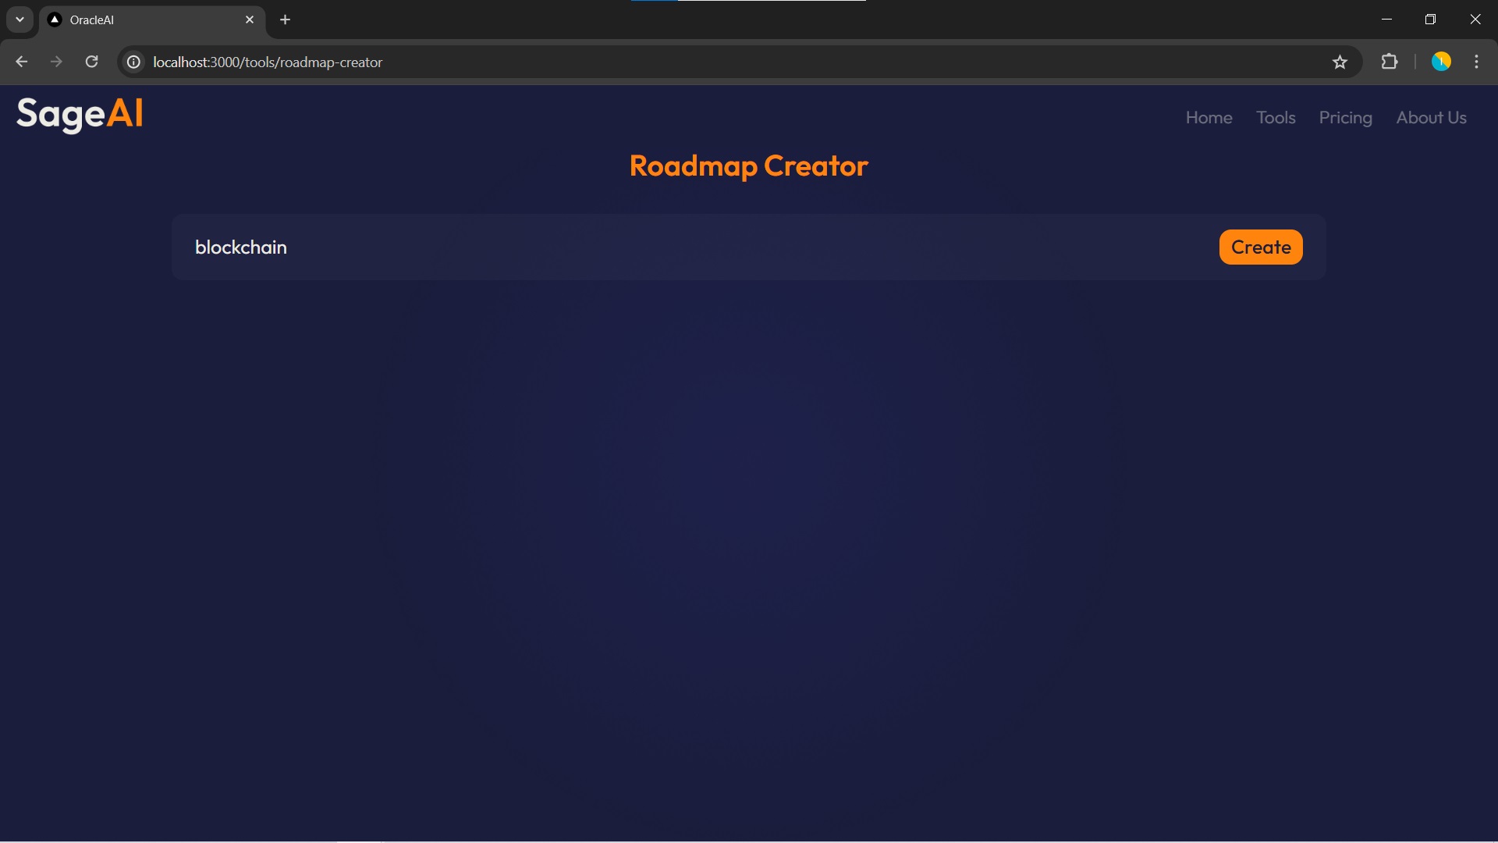1498x843 pixels.
Task: Click the SageAI logo
Action: pyautogui.click(x=80, y=114)
